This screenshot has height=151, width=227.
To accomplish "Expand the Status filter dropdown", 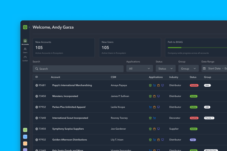I will [x=165, y=68].
